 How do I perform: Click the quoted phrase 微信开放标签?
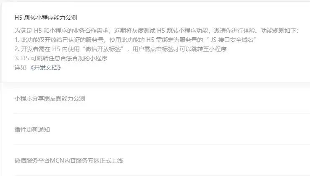point(103,49)
